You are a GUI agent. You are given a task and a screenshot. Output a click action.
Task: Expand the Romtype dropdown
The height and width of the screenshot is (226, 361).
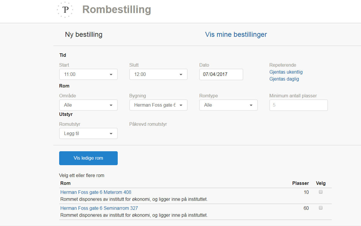click(x=228, y=105)
